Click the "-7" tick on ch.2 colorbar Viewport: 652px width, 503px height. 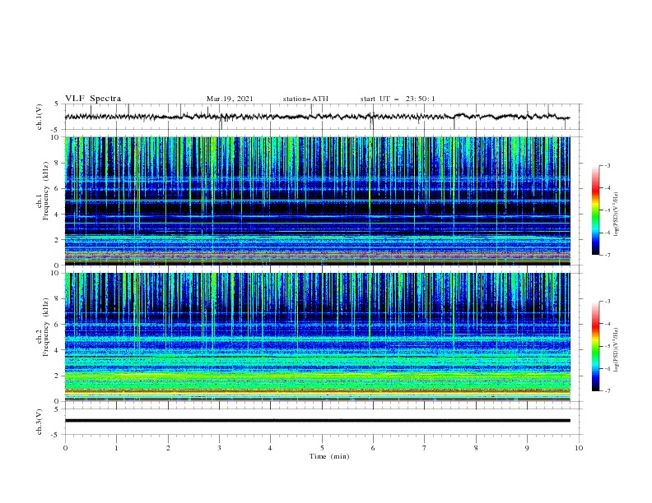(x=608, y=391)
